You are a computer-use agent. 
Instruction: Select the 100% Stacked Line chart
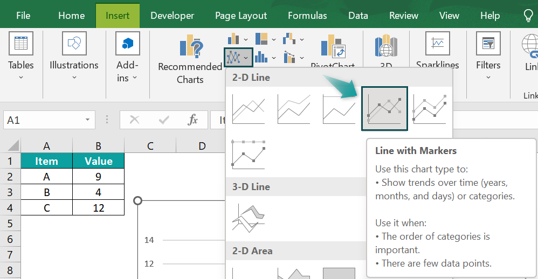(x=339, y=109)
